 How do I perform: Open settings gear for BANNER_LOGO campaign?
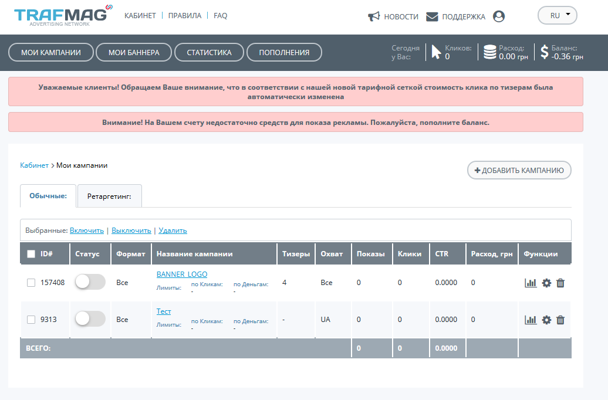546,283
